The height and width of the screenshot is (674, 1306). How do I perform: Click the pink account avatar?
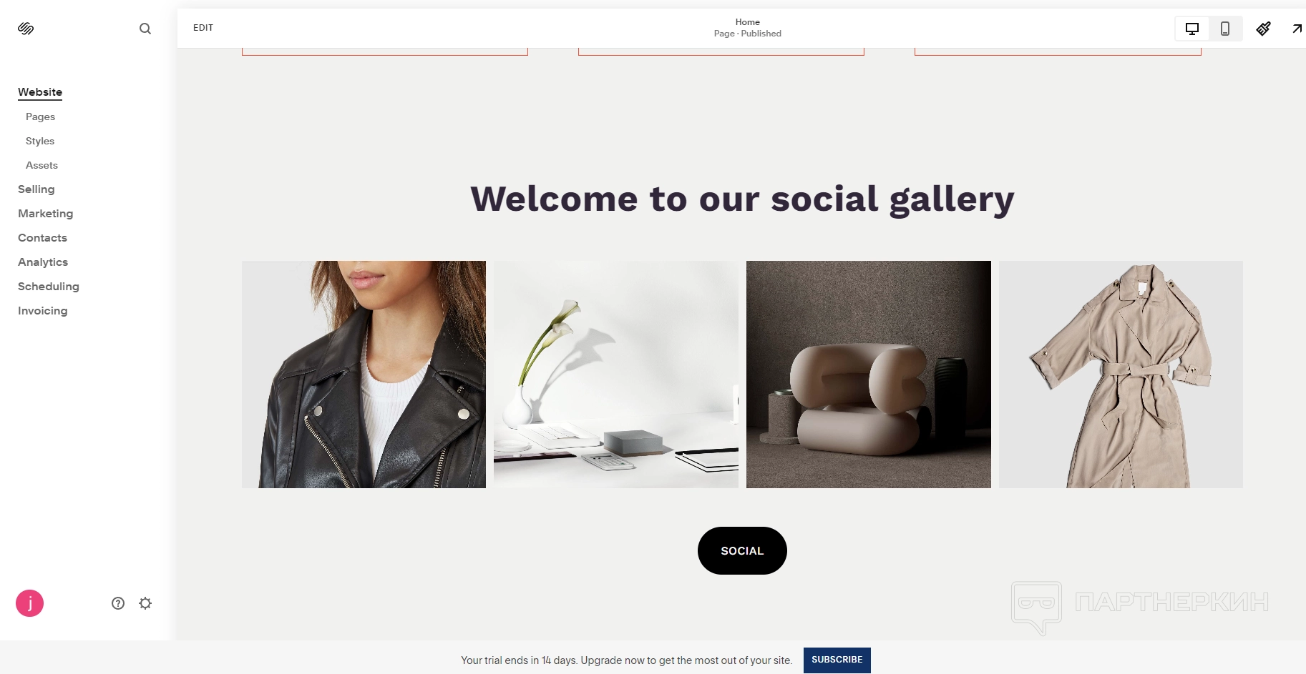point(30,603)
